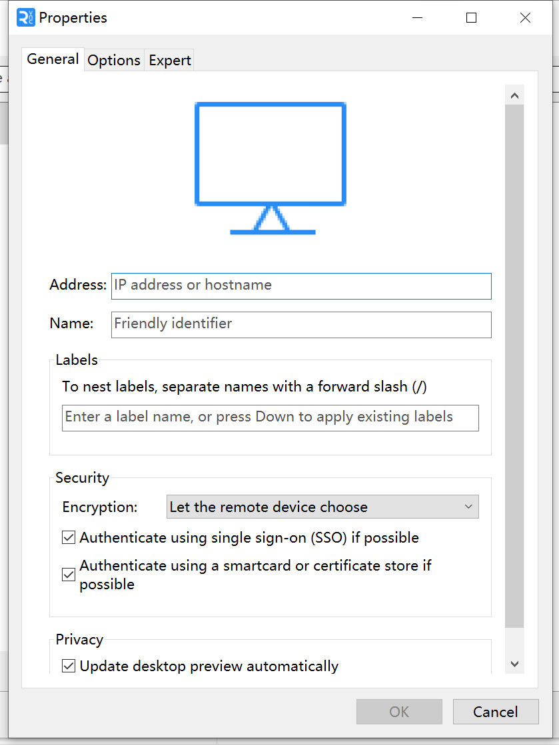
Task: Click the blue monitor preview image
Action: tap(271, 168)
